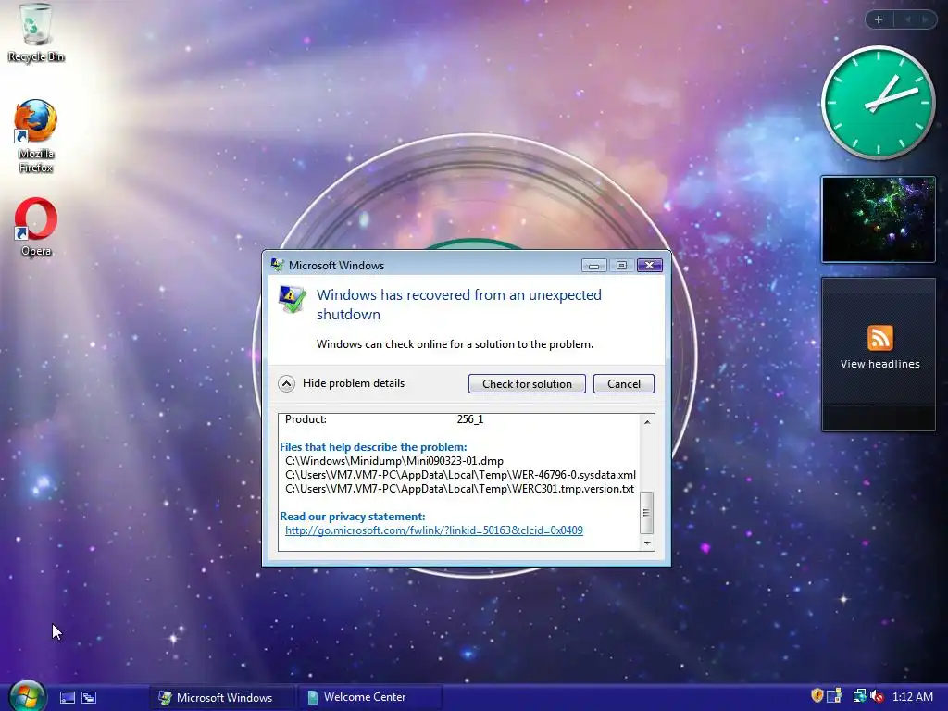Viewport: 948px width, 711px height.
Task: Switch to Welcome Center taskbar button
Action: (369, 697)
